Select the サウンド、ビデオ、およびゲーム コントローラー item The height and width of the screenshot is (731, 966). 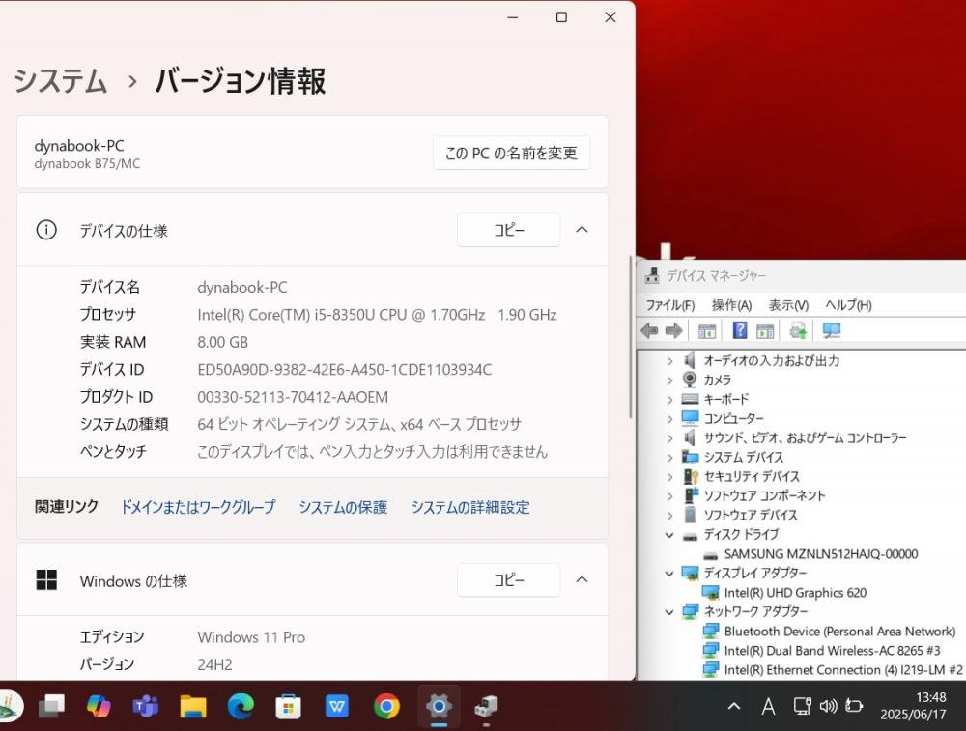(x=806, y=437)
